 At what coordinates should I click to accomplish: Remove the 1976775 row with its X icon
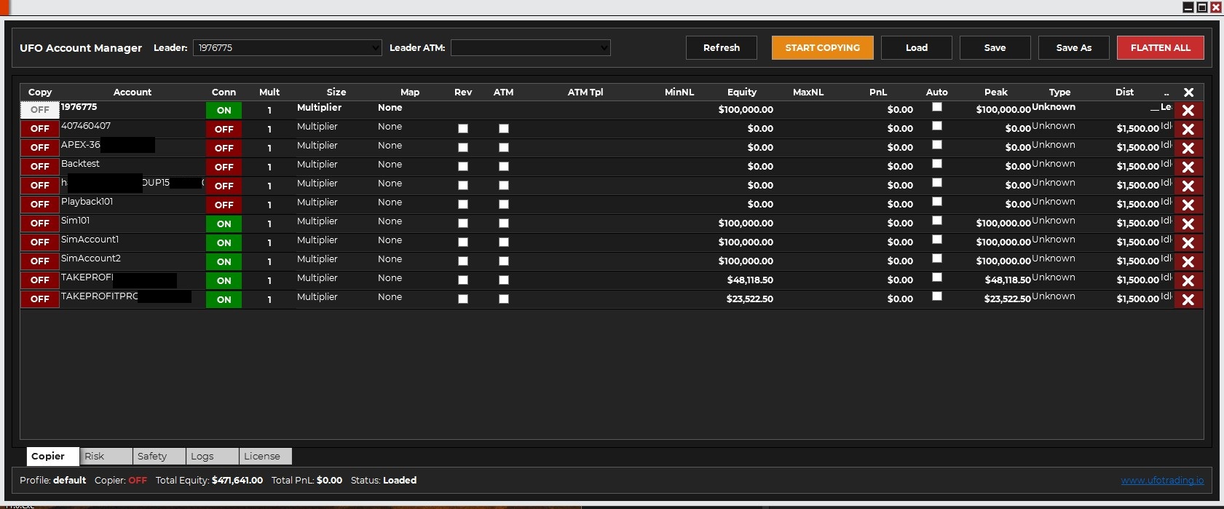tap(1188, 110)
